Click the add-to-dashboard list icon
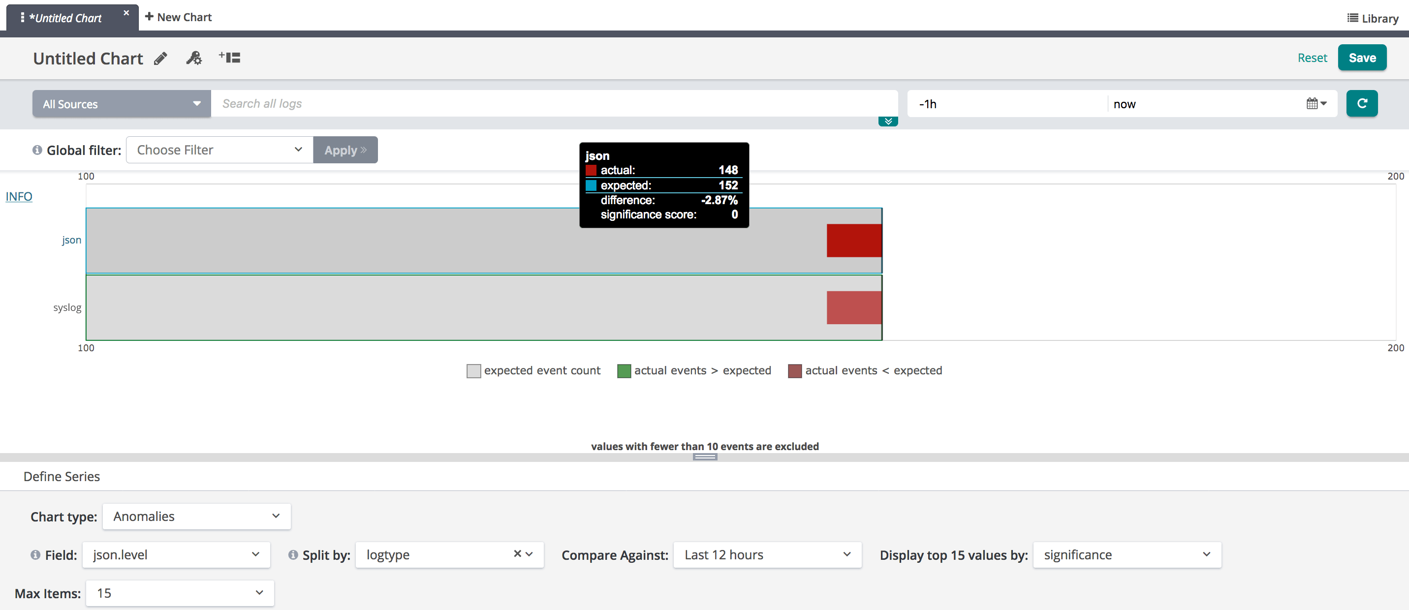The image size is (1409, 610). click(x=230, y=58)
